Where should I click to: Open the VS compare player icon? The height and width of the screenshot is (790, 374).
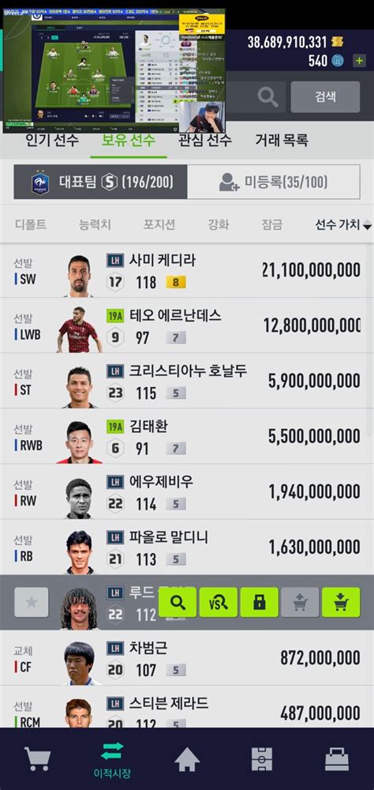coord(218,602)
